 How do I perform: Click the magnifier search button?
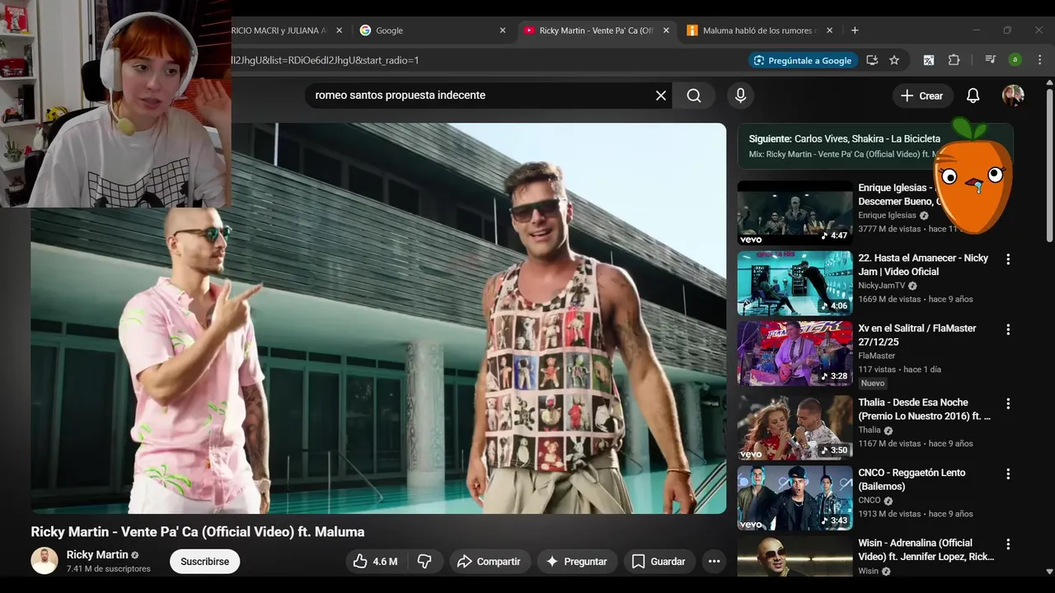point(694,96)
